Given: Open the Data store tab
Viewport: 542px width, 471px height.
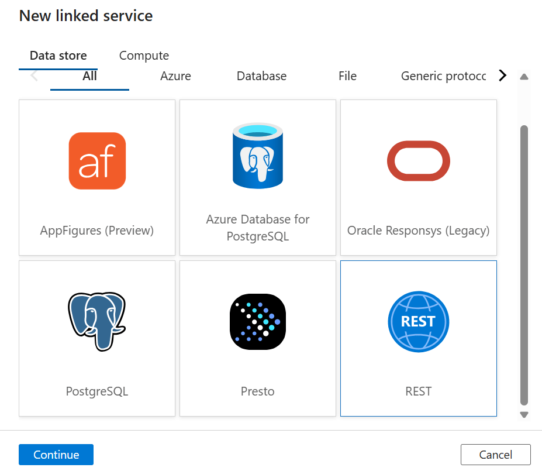Looking at the screenshot, I should tap(58, 56).
